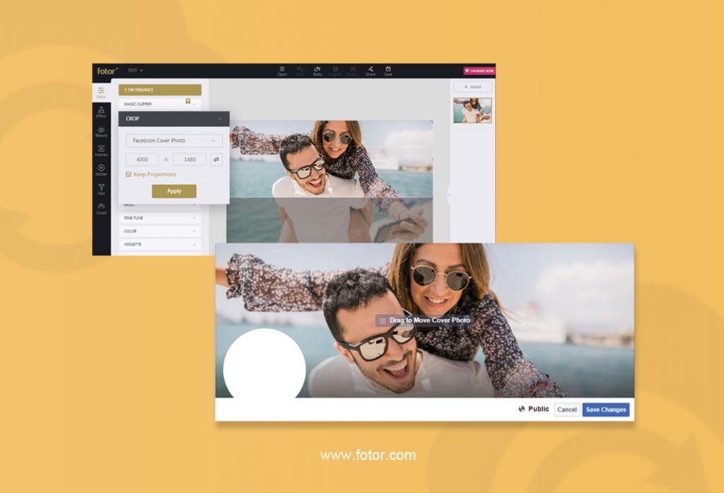Viewport: 724px width, 493px height.
Task: Click the crop height field showing 1480
Action: tap(189, 159)
